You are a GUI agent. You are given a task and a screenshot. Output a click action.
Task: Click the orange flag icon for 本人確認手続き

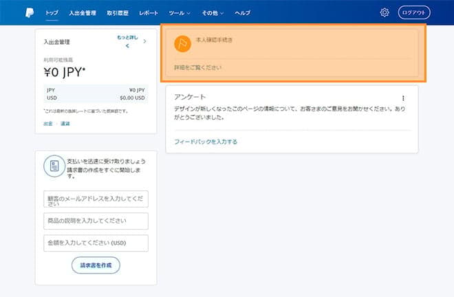pyautogui.click(x=182, y=43)
